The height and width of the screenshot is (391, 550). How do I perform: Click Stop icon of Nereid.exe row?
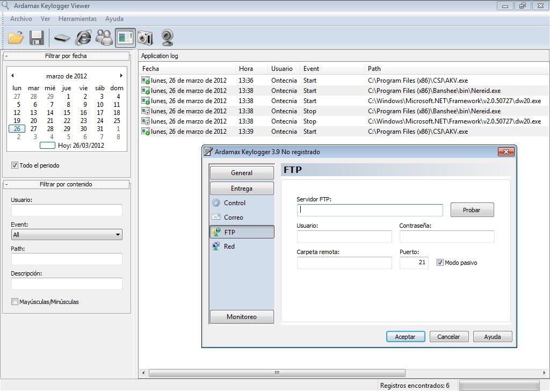(x=145, y=111)
